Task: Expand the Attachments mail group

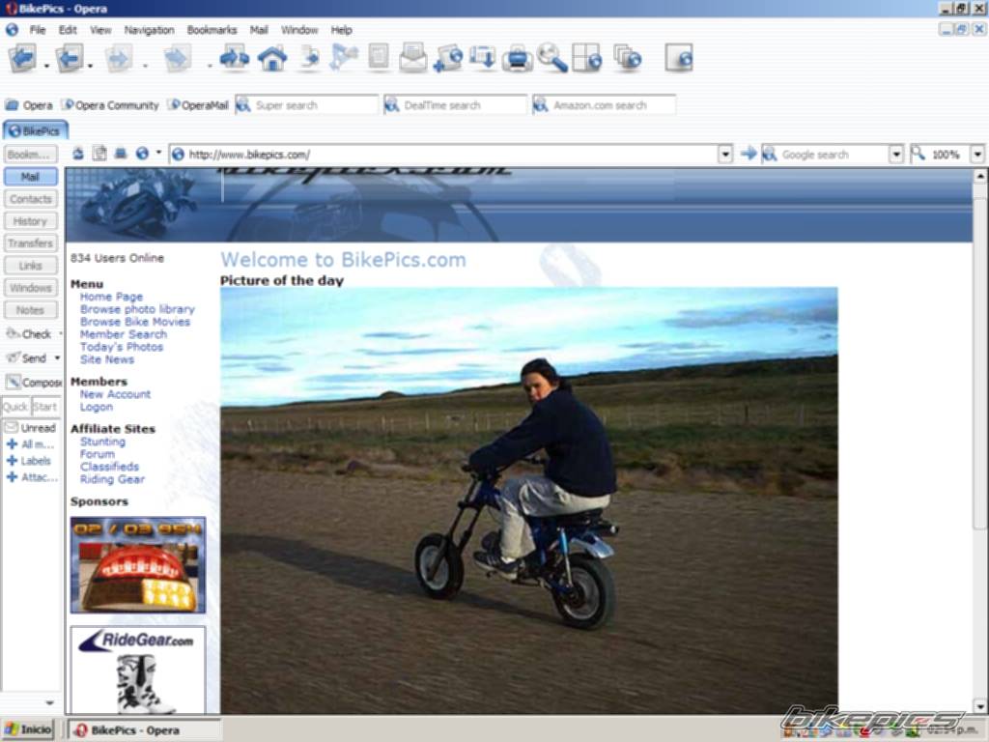Action: click(12, 477)
